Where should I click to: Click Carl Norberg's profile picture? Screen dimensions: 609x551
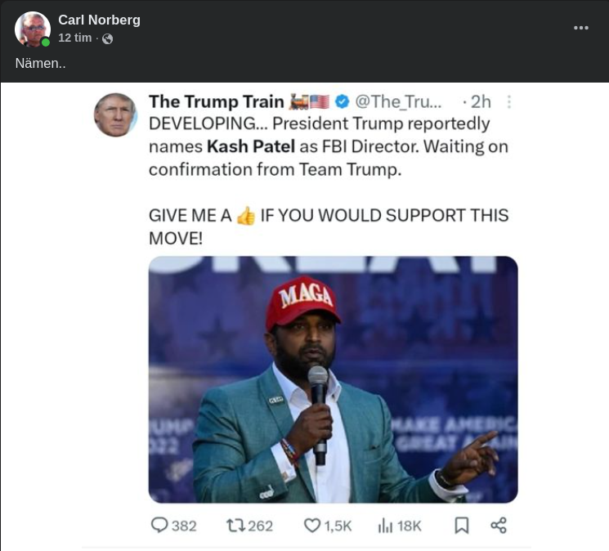click(x=33, y=29)
